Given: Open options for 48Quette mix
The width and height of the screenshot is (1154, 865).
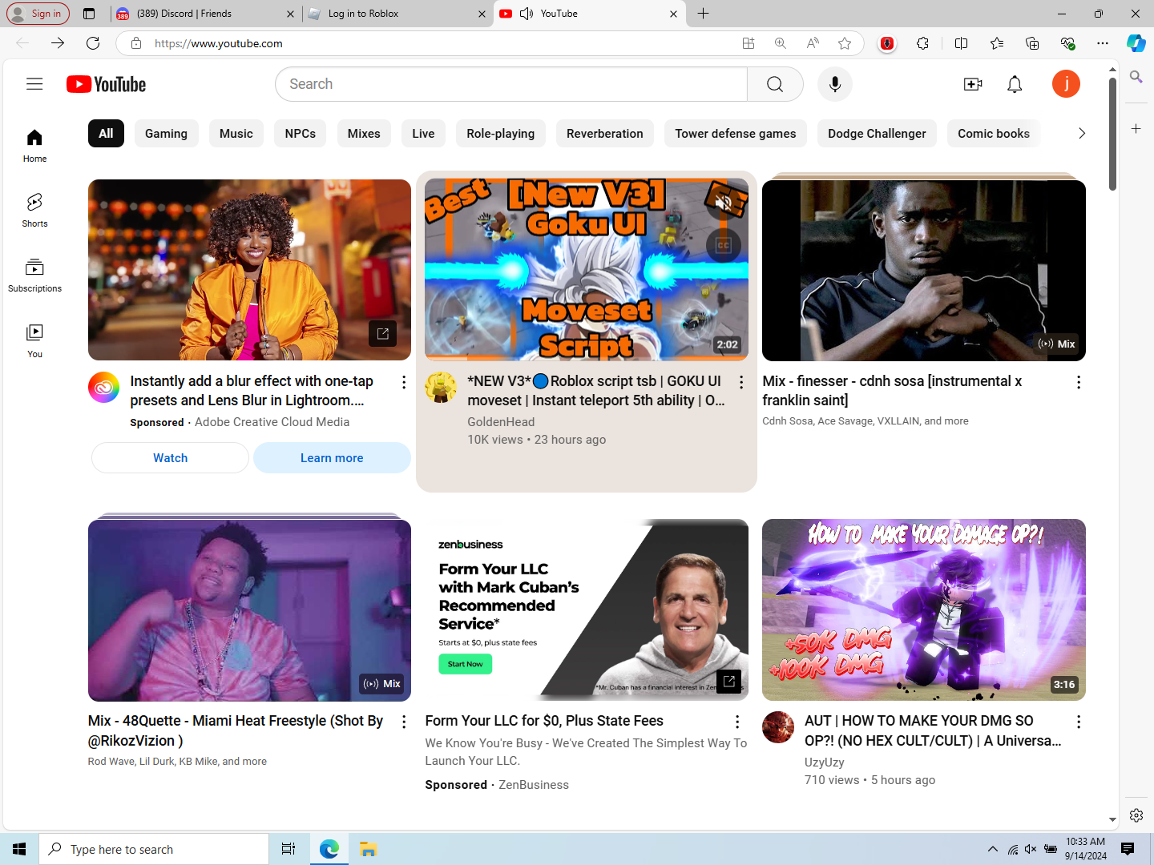Looking at the screenshot, I should pyautogui.click(x=404, y=722).
